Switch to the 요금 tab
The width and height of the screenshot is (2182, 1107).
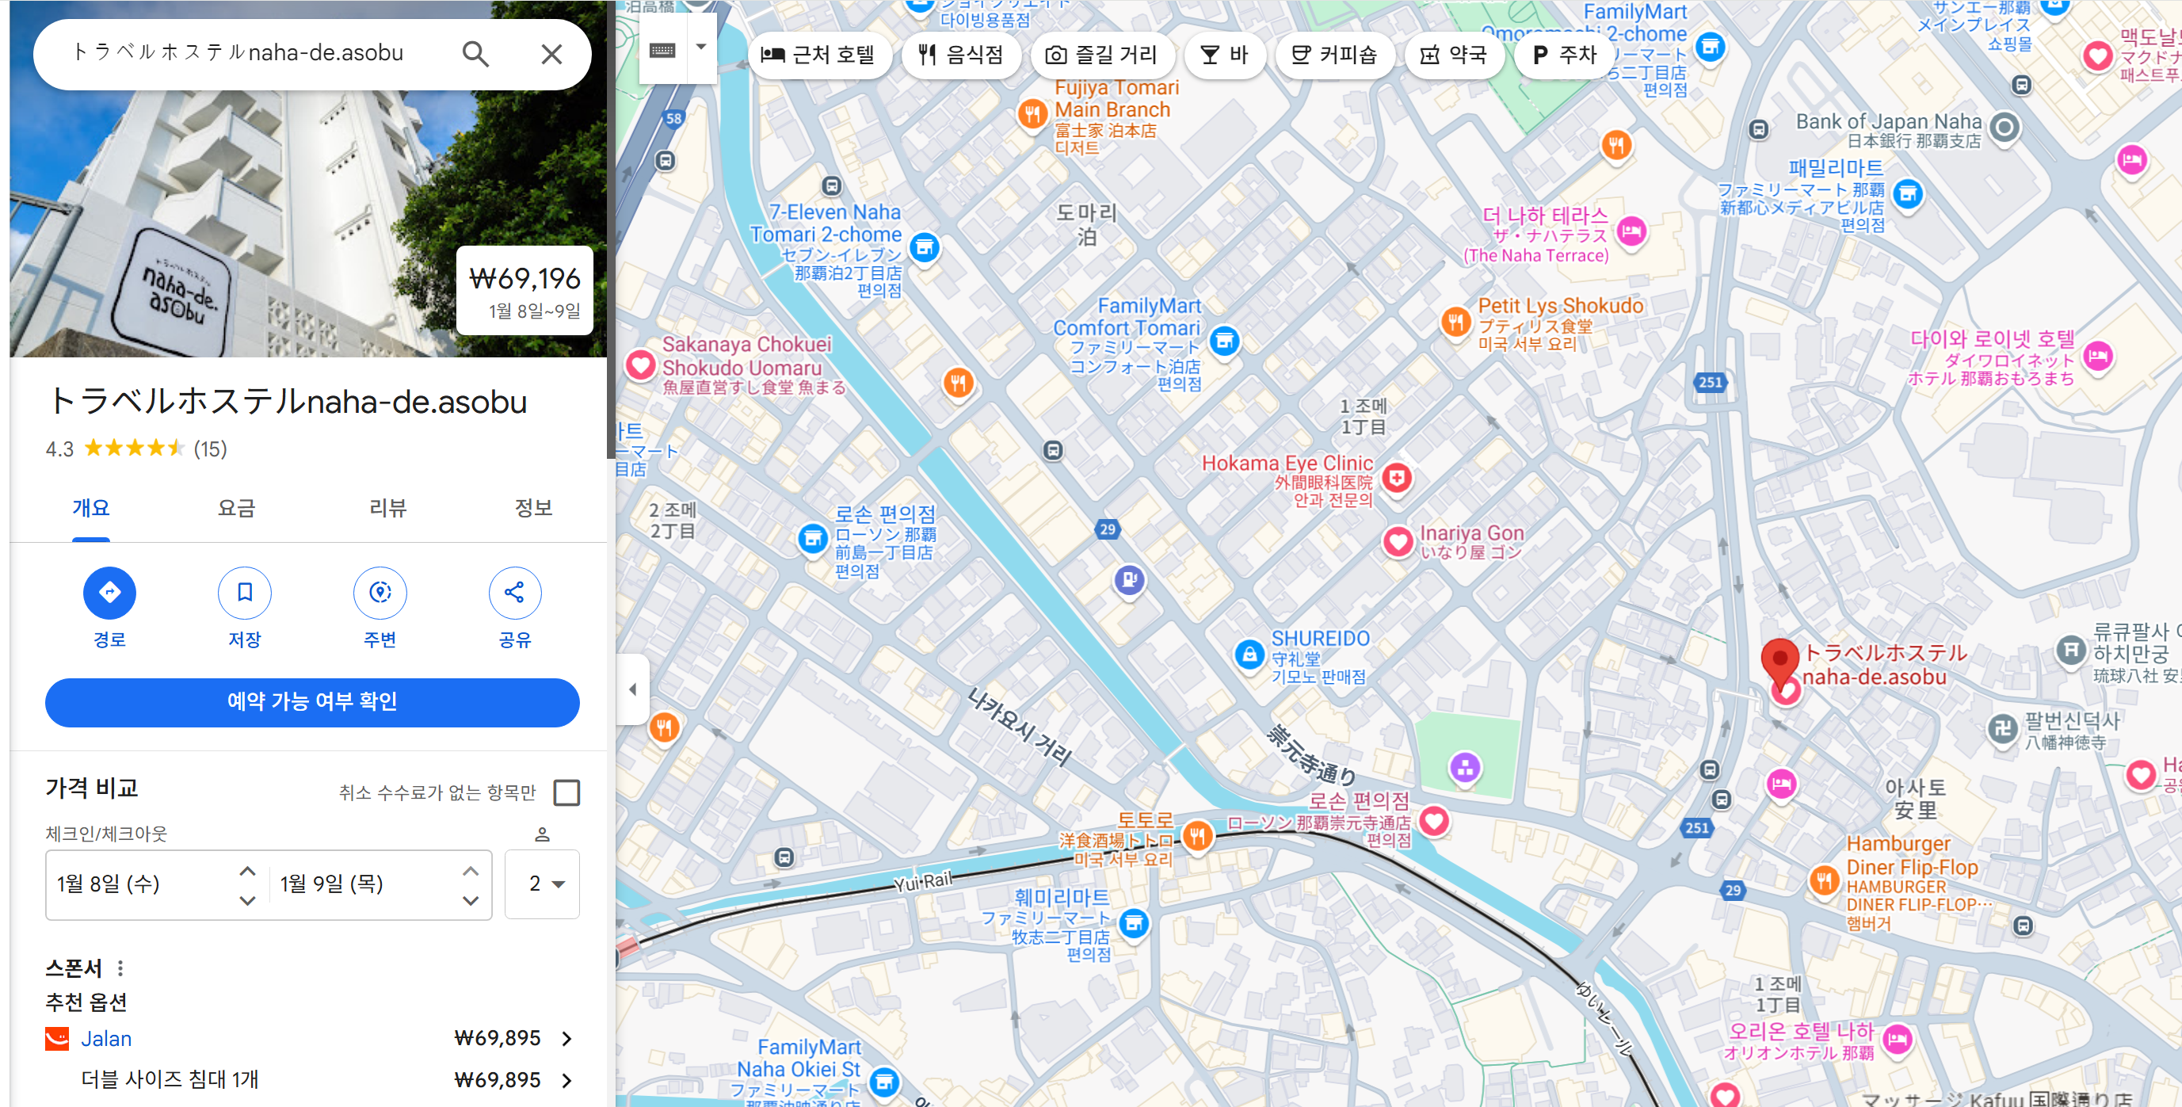(236, 508)
